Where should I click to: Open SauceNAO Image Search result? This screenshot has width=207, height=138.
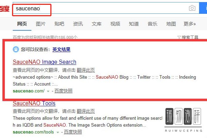pyautogui.click(x=45, y=62)
